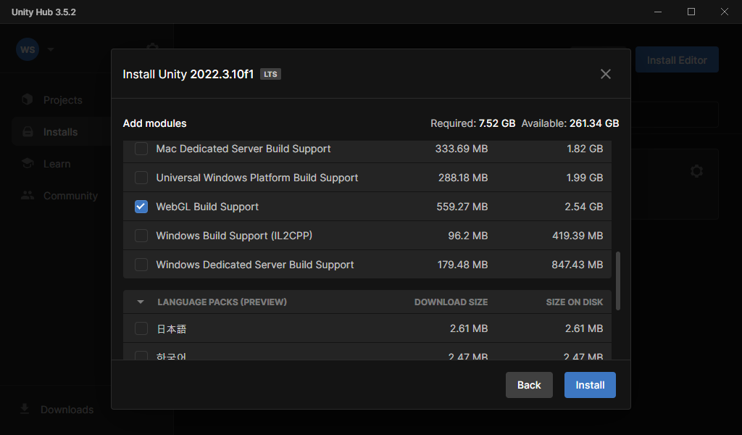Enable Windows Build Support (IL2CPP)

coord(141,236)
